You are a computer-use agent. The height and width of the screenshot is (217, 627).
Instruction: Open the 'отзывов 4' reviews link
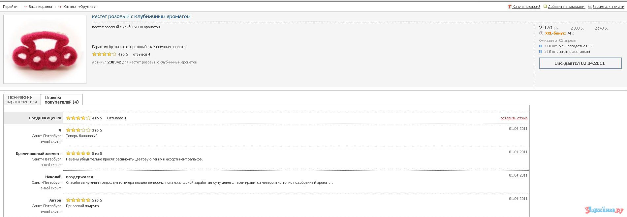pyautogui.click(x=141, y=55)
